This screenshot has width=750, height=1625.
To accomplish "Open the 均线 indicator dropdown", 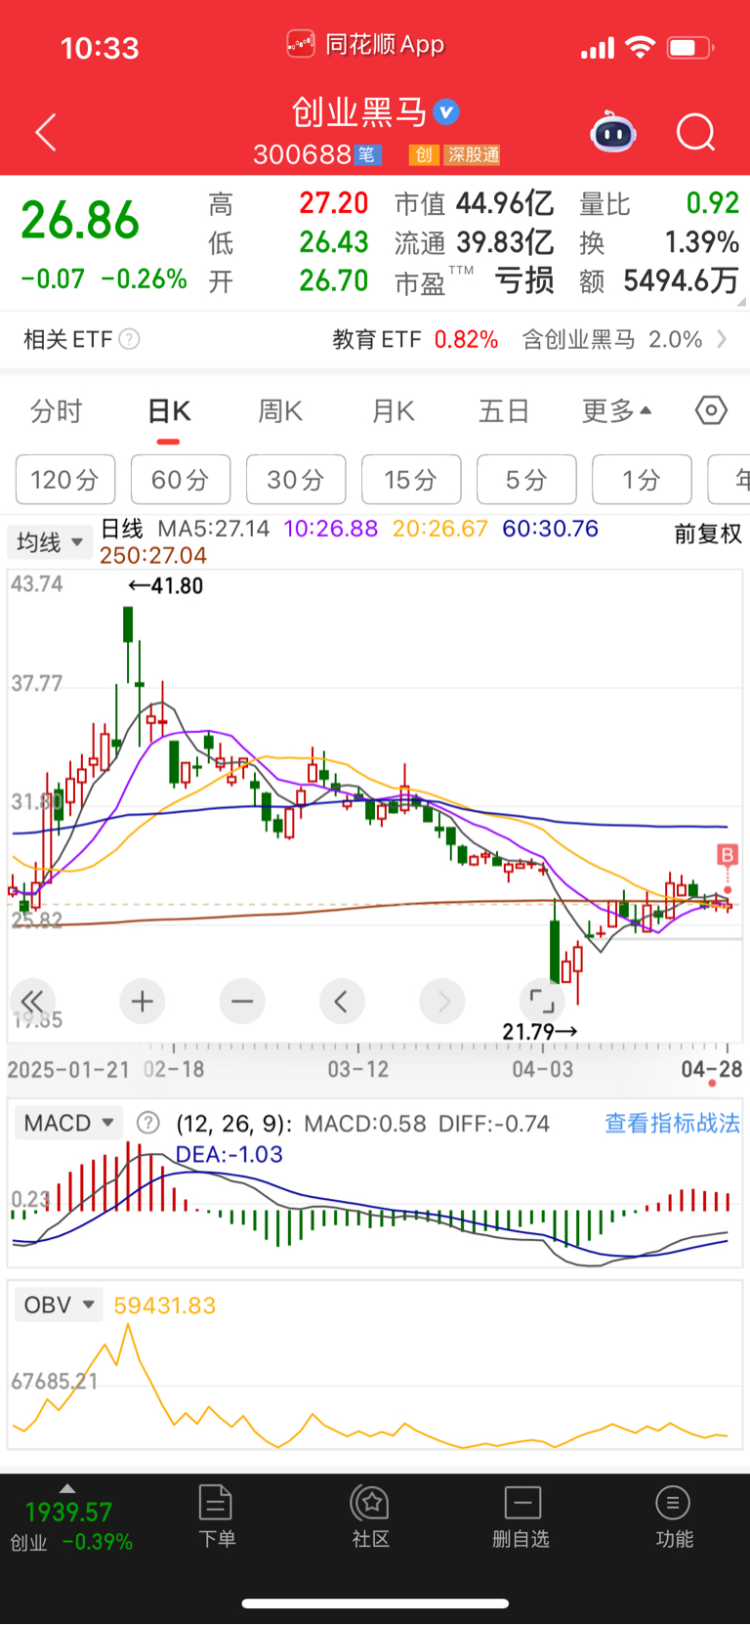I will 50,541.
